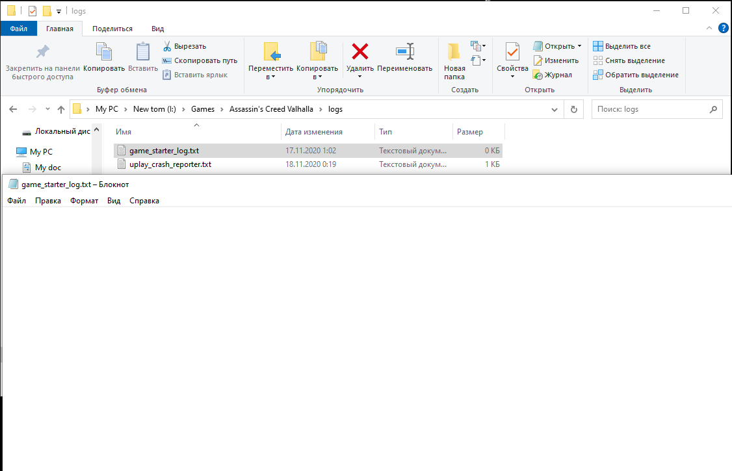This screenshot has width=732, height=471.
Task: Select all with Выделить все
Action: pos(622,46)
